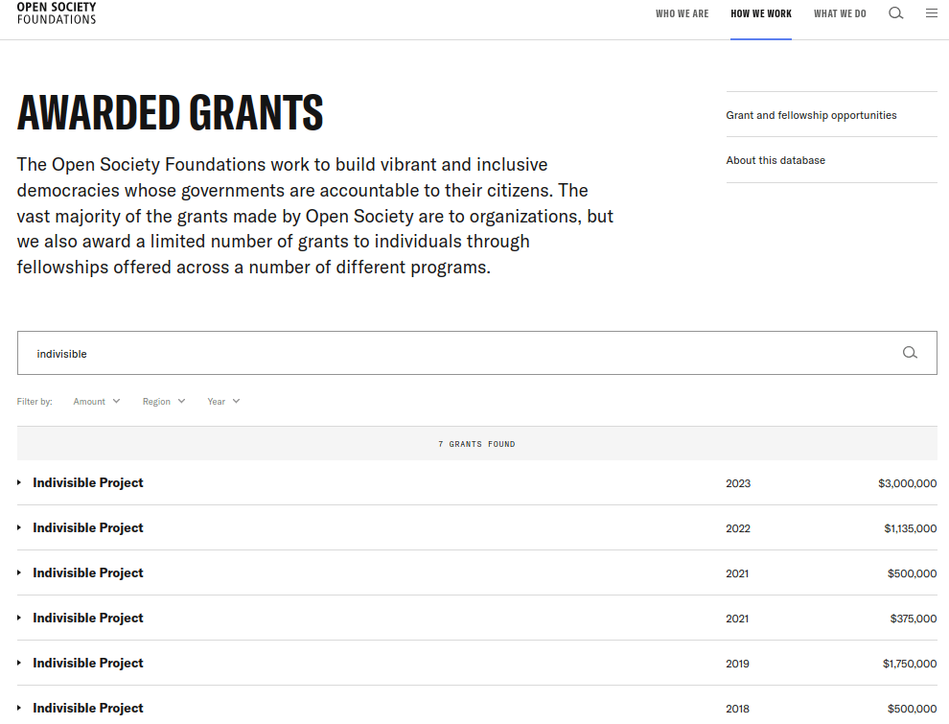Select How We Work menu item

click(x=761, y=14)
